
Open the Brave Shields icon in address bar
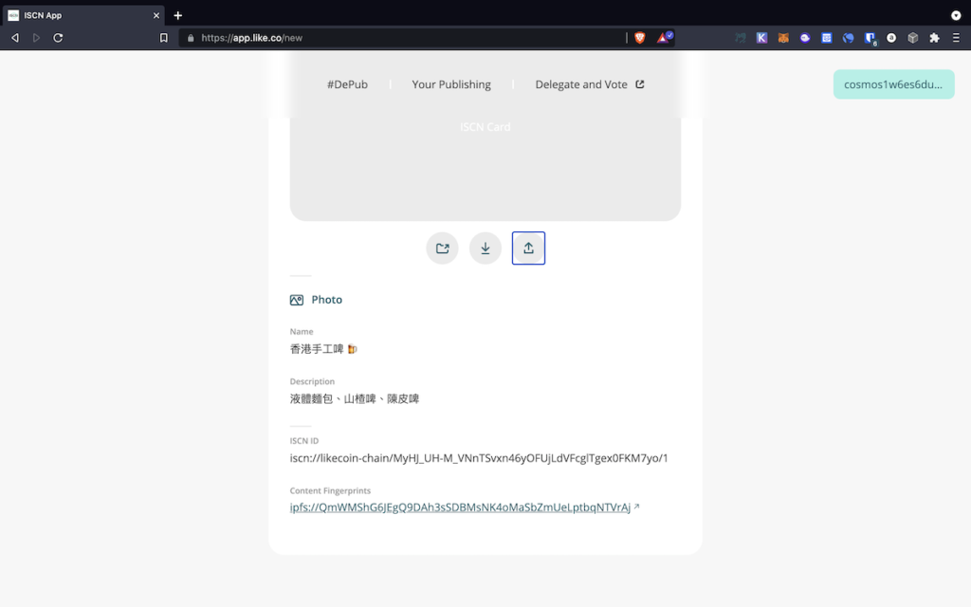click(641, 38)
